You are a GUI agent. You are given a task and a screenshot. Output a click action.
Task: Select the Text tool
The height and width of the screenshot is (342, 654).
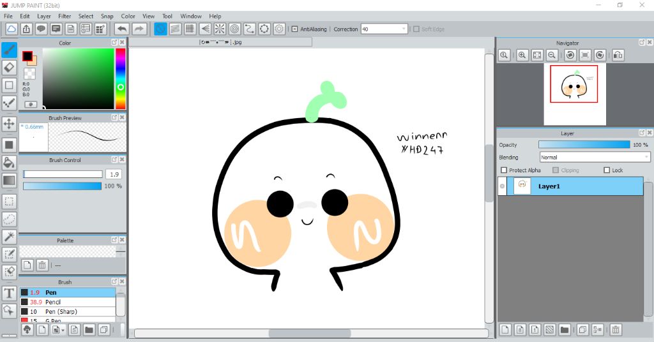9,294
